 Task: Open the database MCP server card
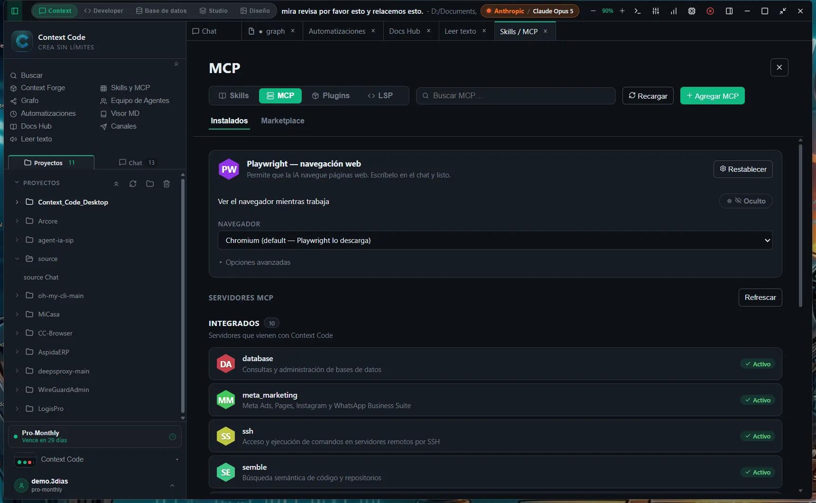tap(495, 364)
